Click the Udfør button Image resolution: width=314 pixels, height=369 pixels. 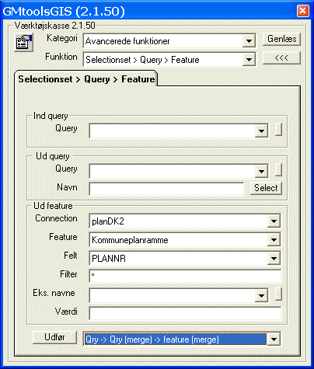coord(55,337)
